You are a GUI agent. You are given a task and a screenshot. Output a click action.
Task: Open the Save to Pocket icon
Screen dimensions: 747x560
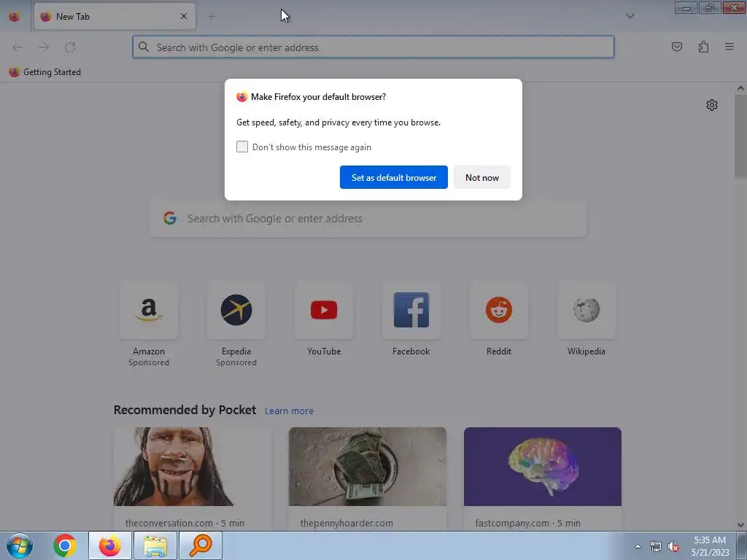pyautogui.click(x=676, y=47)
